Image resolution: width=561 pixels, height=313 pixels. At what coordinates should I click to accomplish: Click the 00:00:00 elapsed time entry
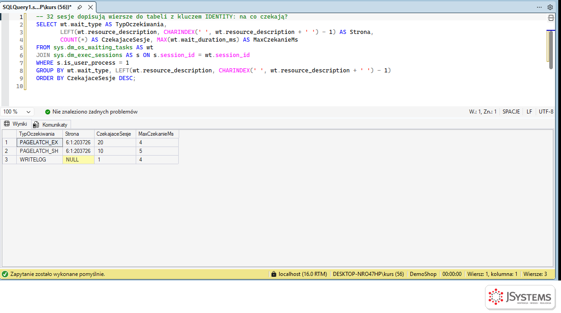point(452,274)
